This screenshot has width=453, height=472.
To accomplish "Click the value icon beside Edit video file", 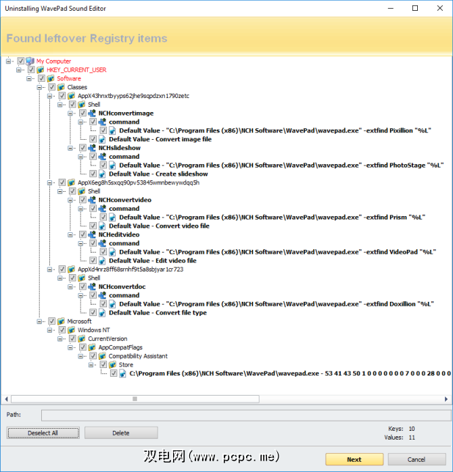I will (102, 261).
